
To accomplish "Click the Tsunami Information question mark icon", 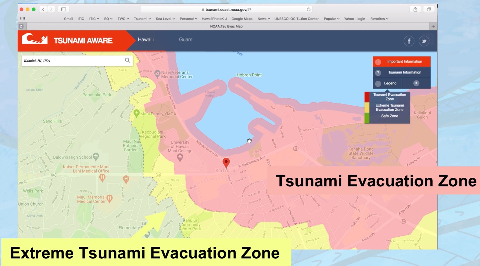I will 378,72.
